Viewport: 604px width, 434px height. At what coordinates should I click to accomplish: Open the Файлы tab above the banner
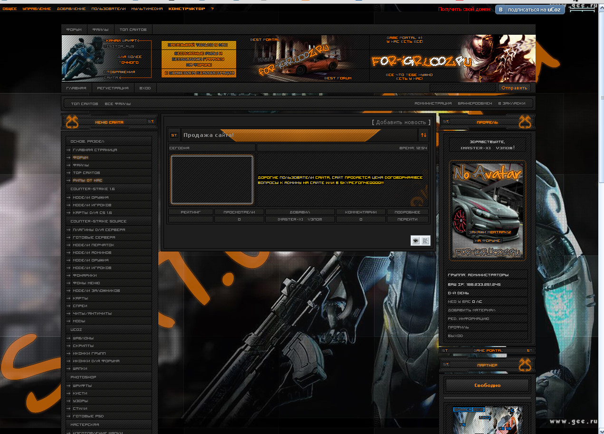coord(100,29)
